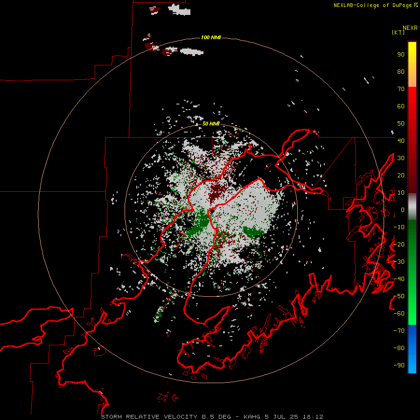Click the 50 NMI range ring label
Image resolution: width=420 pixels, height=420 pixels.
[x=211, y=124]
